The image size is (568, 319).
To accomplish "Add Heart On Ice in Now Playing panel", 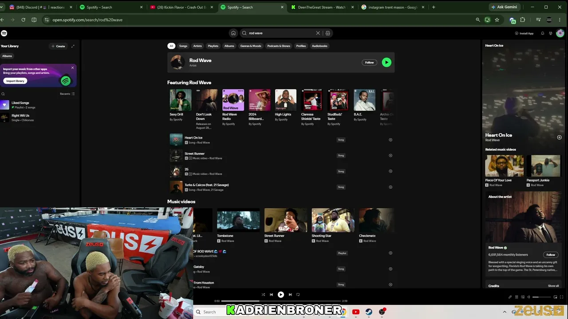I will coord(559,137).
